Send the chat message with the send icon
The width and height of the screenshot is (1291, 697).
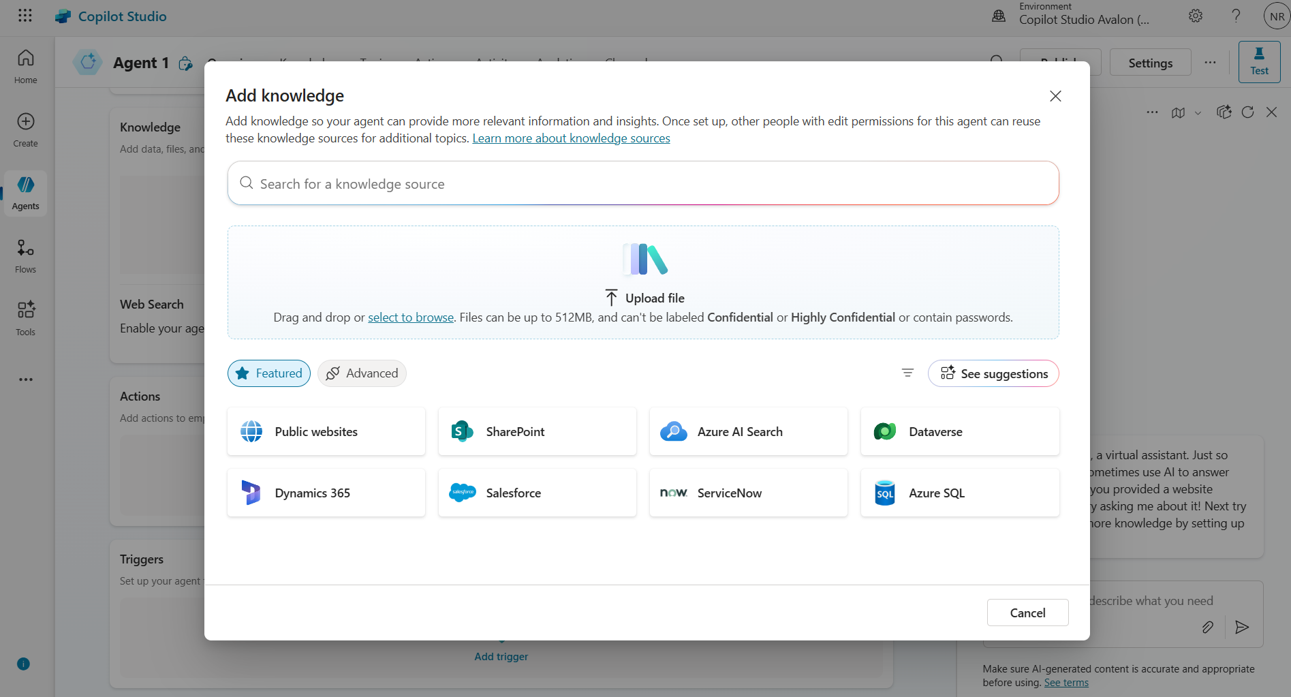1241,627
